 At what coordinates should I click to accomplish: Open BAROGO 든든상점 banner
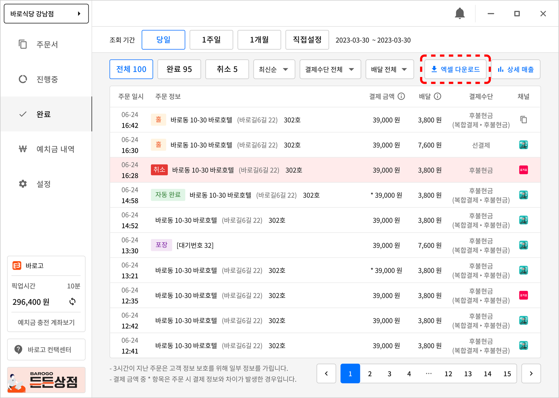pyautogui.click(x=46, y=380)
